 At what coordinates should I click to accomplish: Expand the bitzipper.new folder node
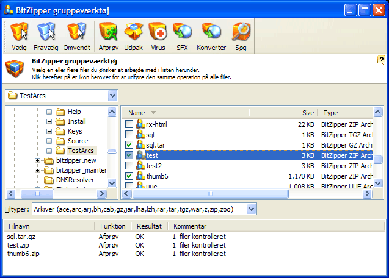tap(37, 160)
